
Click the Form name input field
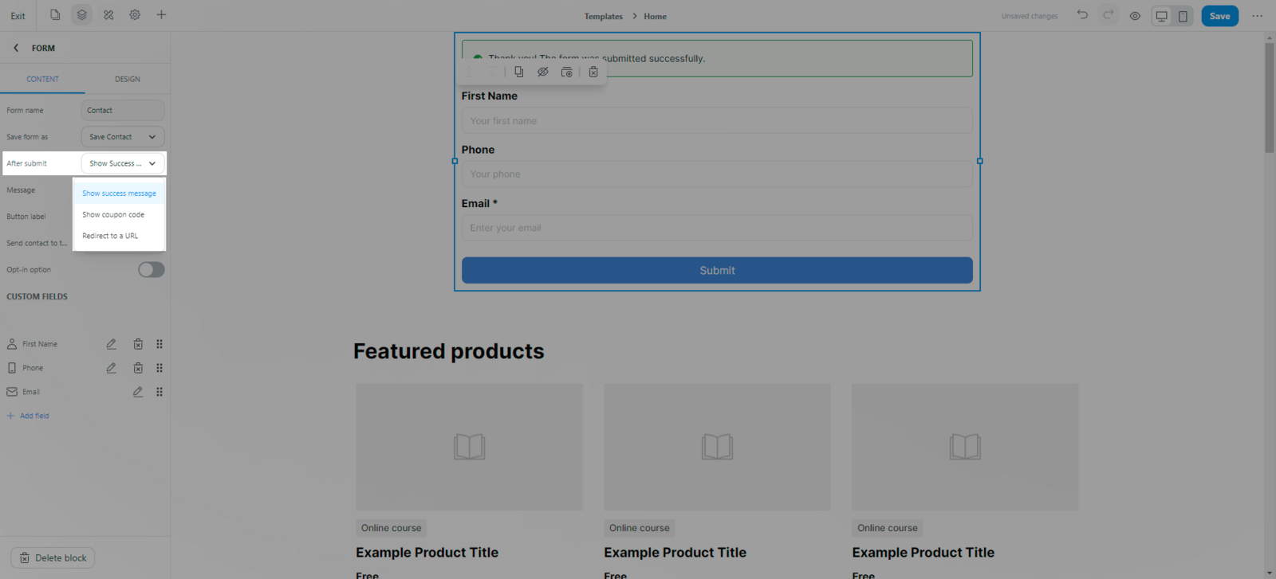click(x=123, y=111)
